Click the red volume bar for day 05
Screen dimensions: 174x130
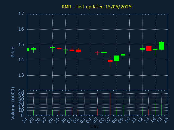coord(97,112)
